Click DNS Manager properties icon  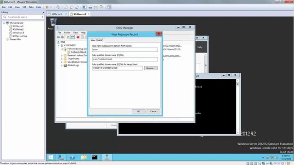pyautogui.click(x=82, y=37)
